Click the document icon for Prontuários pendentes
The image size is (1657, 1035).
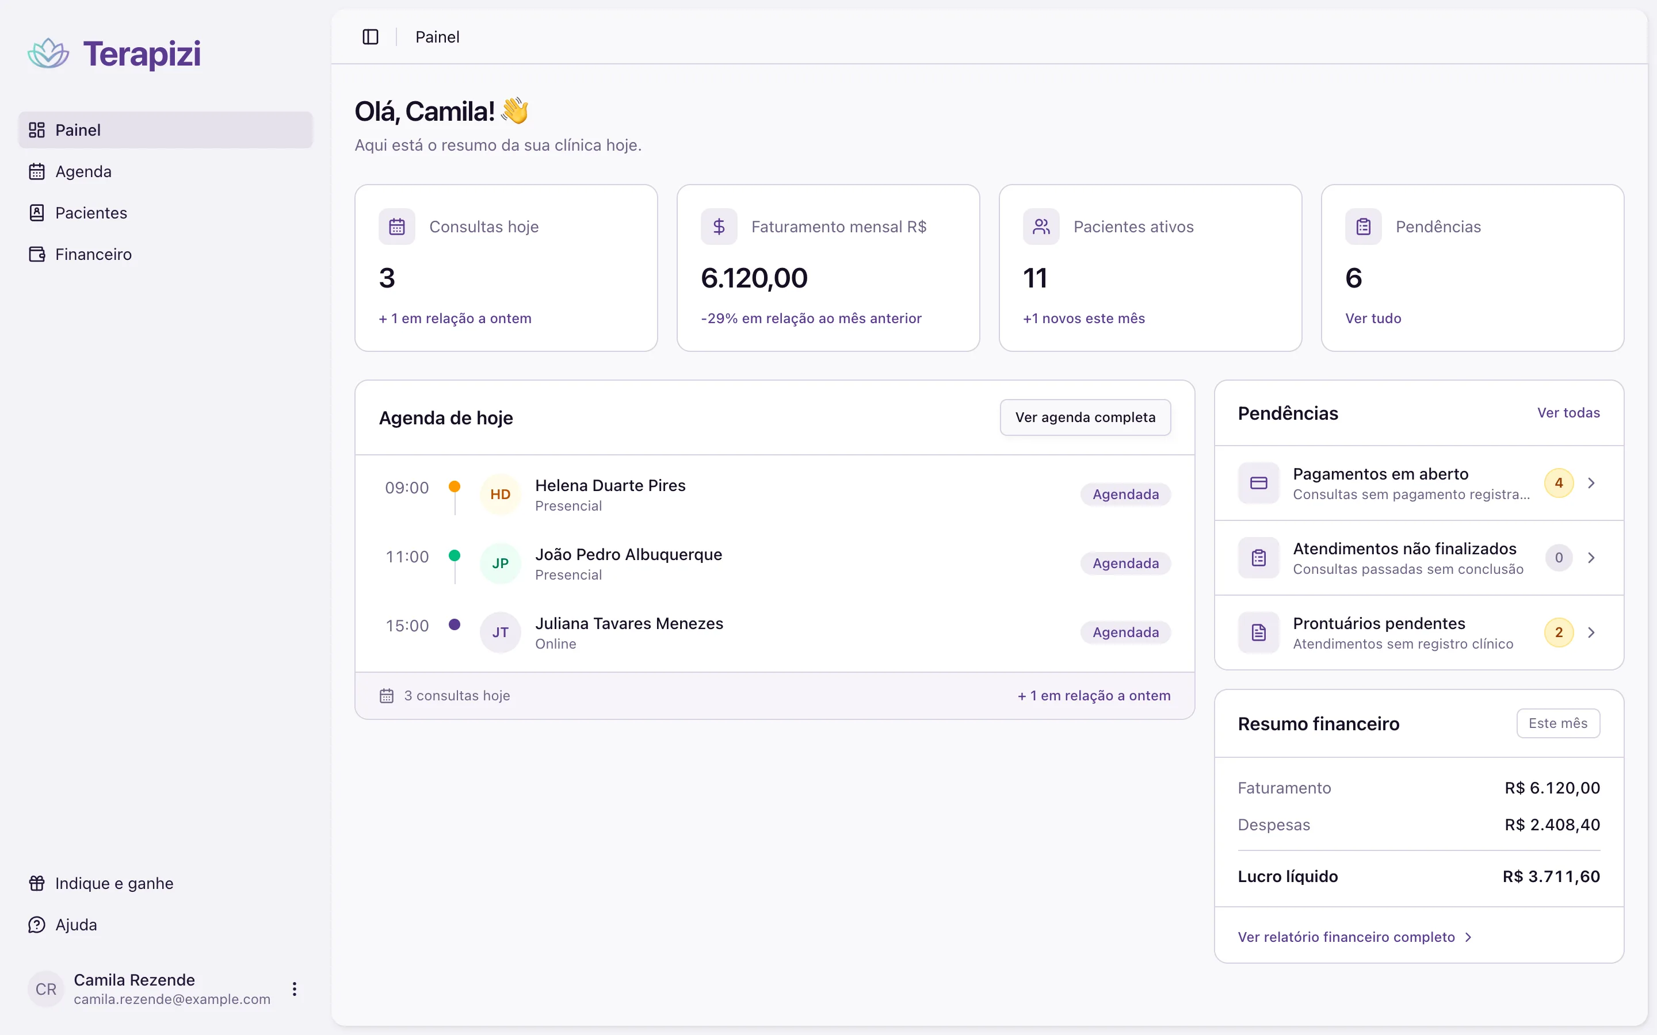(x=1258, y=632)
